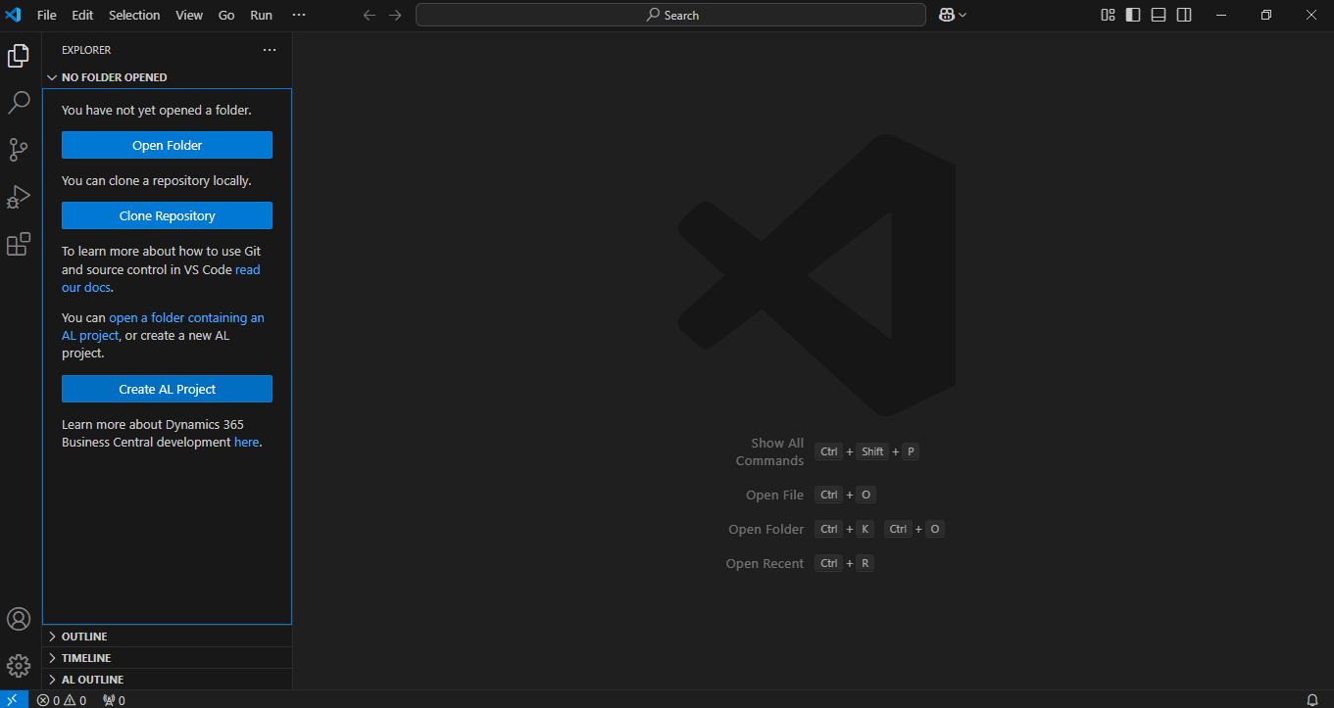Open the Manage gear icon
Screen dimensions: 1334x708
tap(19, 666)
